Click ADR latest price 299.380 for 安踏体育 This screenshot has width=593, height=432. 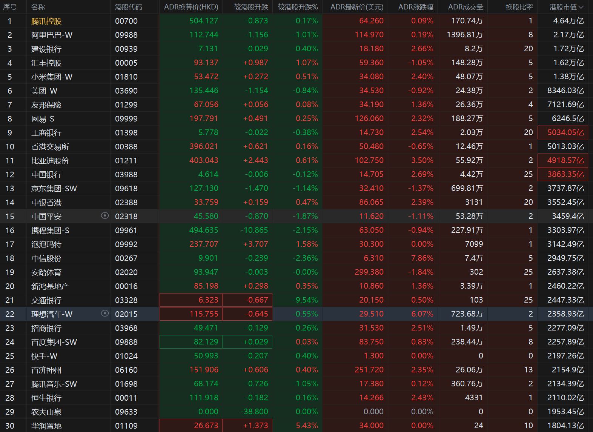click(x=369, y=272)
